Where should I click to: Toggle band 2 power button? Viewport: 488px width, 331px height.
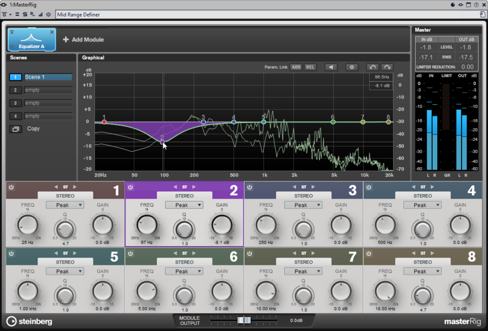click(x=130, y=187)
